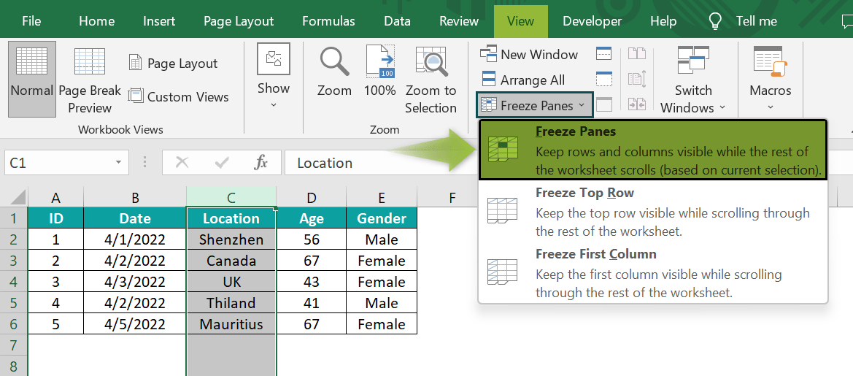Open the File tab
Image resolution: width=853 pixels, height=376 pixels.
pyautogui.click(x=31, y=21)
